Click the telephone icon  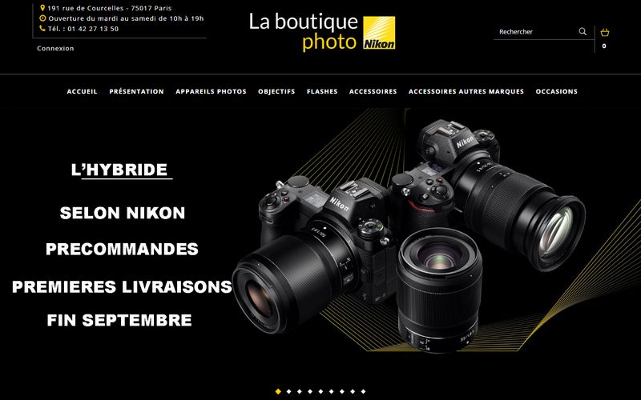[x=42, y=28]
